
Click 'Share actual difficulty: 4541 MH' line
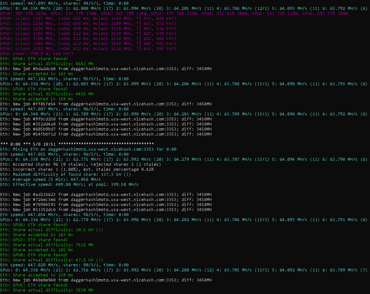47,64
